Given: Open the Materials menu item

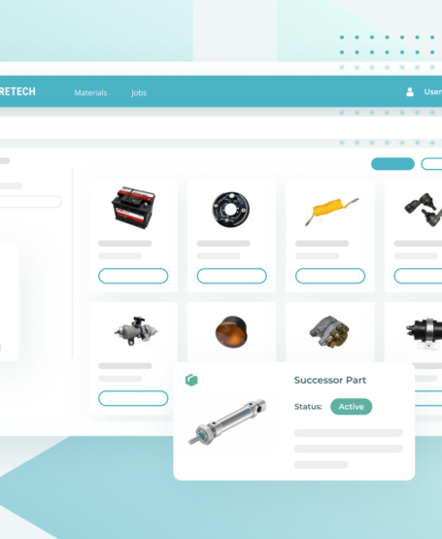Looking at the screenshot, I should point(90,92).
